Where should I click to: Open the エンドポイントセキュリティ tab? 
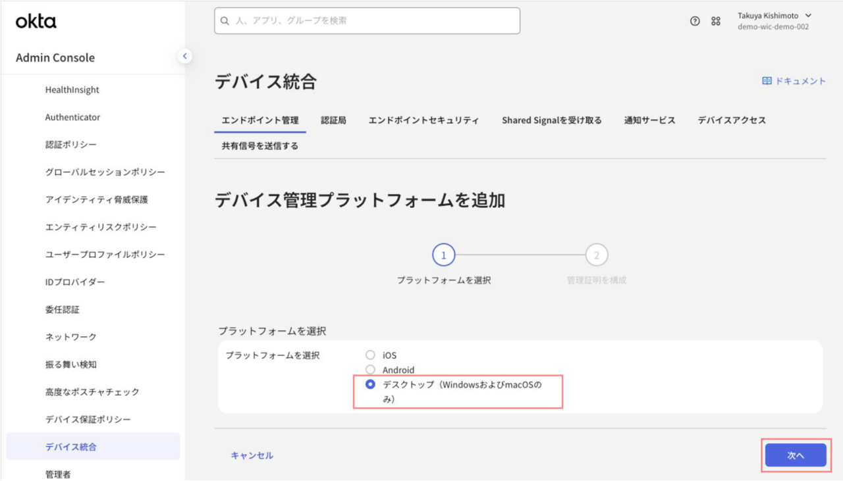pyautogui.click(x=423, y=120)
